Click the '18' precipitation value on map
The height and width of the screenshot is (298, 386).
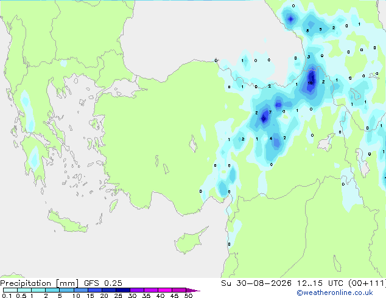click(x=310, y=83)
